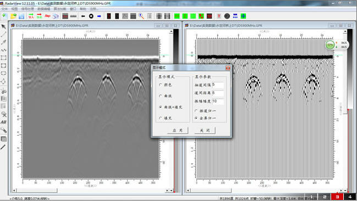The image size is (357, 201).
Task: Click the left window's horizontal scrollbar
Action: pyautogui.click(x=91, y=191)
